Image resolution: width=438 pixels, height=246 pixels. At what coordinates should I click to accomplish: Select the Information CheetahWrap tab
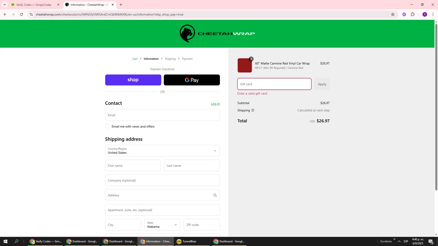click(x=89, y=5)
